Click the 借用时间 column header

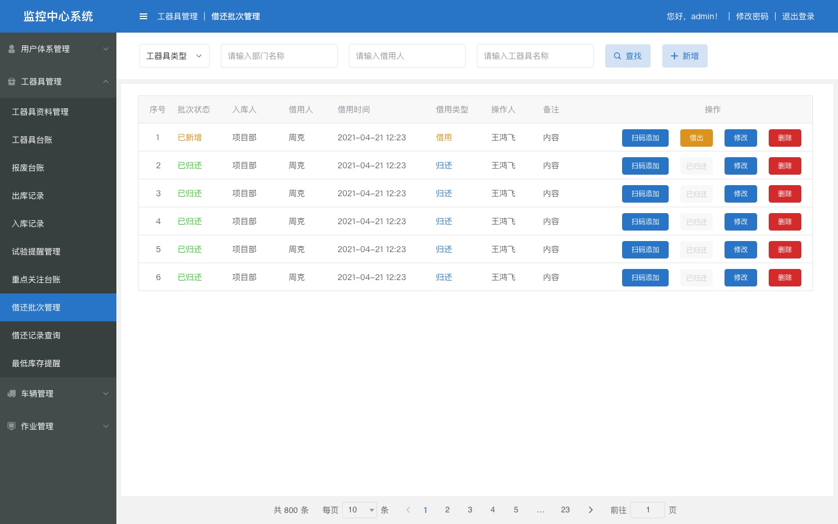(x=354, y=109)
